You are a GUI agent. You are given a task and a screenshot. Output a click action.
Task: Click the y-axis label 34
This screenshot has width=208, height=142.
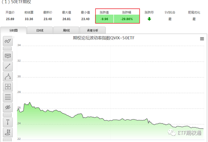pos(19,45)
